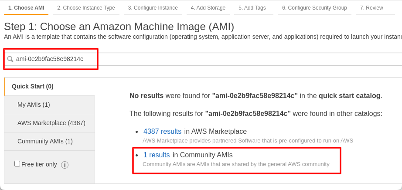Go to Choose Instance Type step
Image resolution: width=402 pixels, height=190 pixels.
click(x=86, y=8)
